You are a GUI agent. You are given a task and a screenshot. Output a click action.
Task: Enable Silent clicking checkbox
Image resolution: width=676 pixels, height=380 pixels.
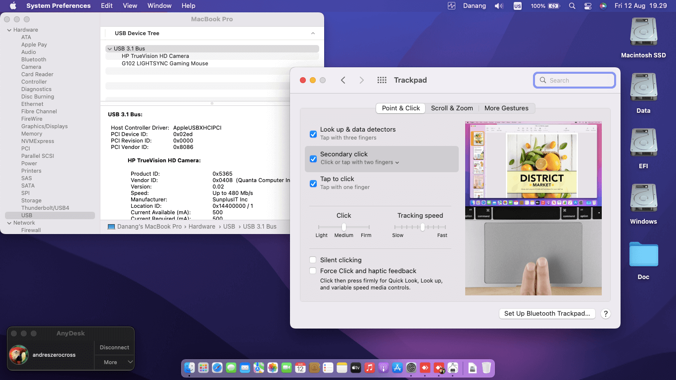coord(313,260)
